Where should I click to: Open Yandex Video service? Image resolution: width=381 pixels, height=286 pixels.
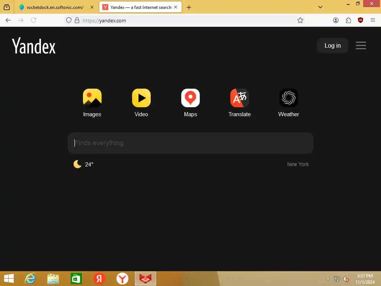click(x=141, y=102)
